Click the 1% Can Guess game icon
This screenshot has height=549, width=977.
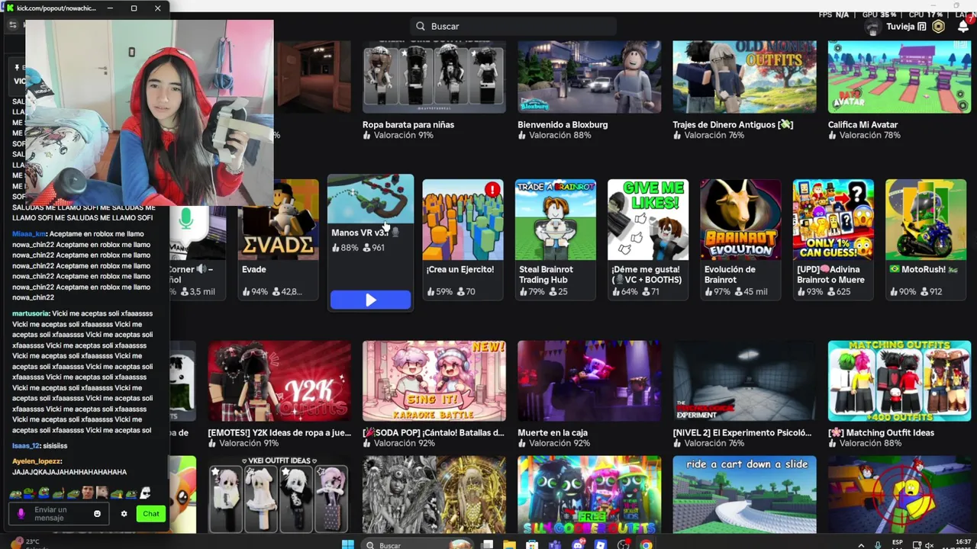[833, 220]
